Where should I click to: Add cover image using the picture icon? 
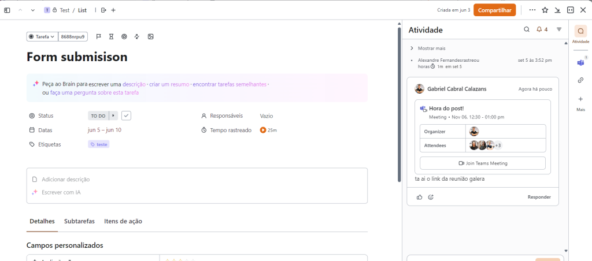[150, 36]
